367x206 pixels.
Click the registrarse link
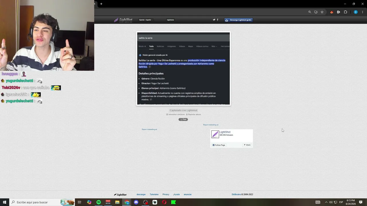170,20
